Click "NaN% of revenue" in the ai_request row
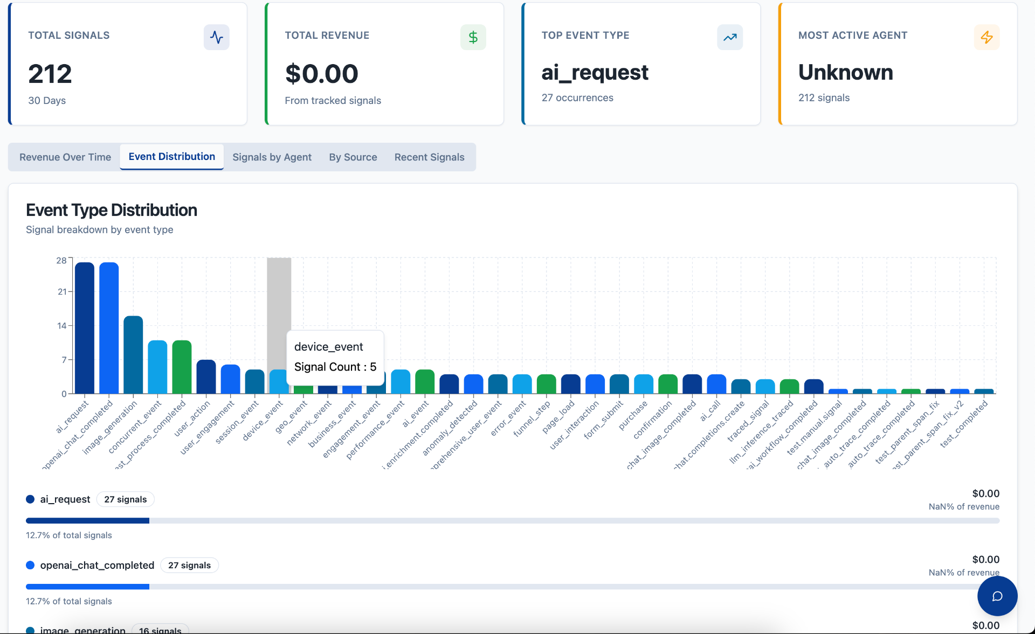Screen dimensions: 1035x634 964,506
